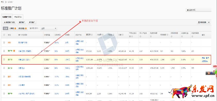Screen dimensions: 217x101
Task: Click the help icon under 总成交金额 header
Action: point(151,36)
